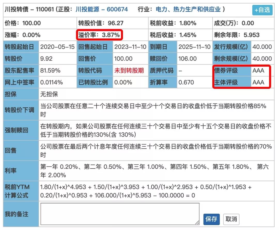Click the 利率 row label

(x=21, y=171)
